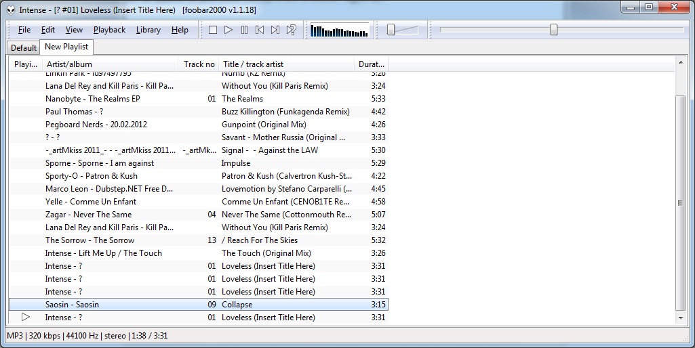695x348 pixels.
Task: Select The Sorrow - The Sorrow row
Action: tap(199, 240)
